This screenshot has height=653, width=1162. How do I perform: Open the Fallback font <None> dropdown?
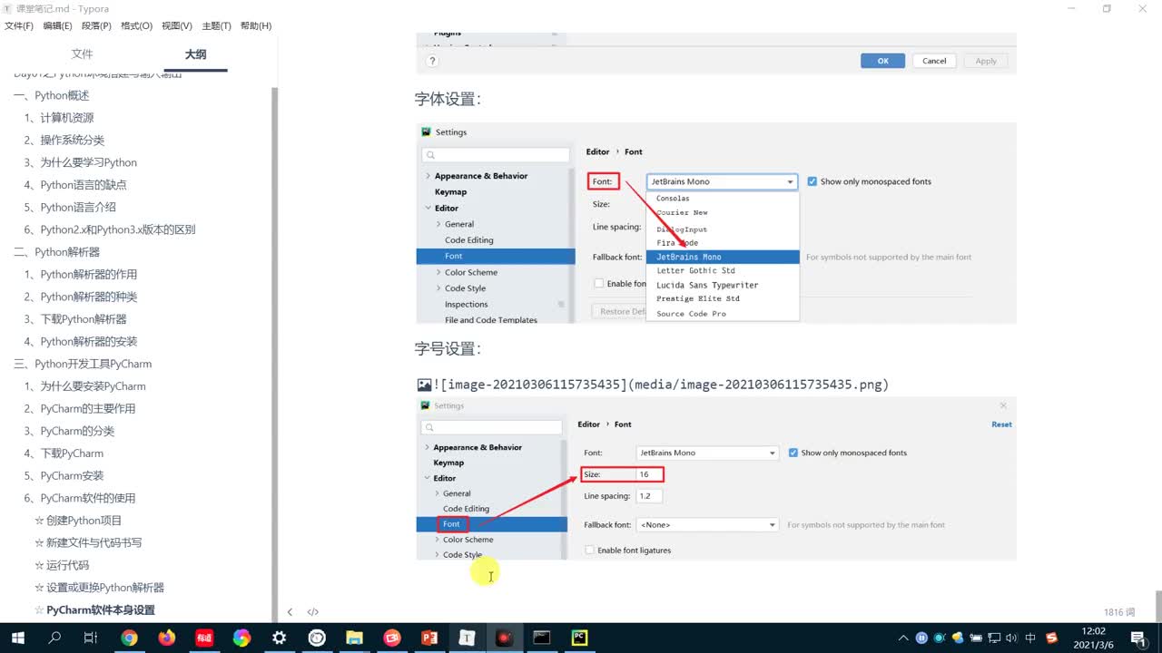(x=707, y=524)
